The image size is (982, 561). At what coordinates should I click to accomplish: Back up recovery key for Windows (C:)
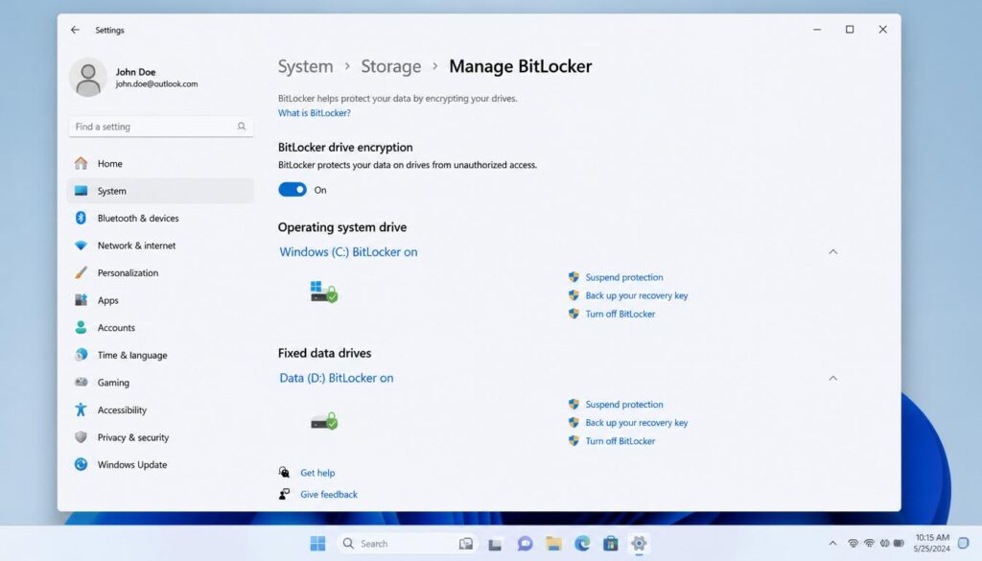point(637,295)
